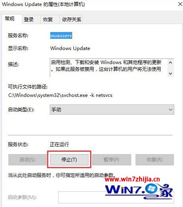
Task: Click the www.win7zhijia.cn watermark link
Action: pos(132,179)
